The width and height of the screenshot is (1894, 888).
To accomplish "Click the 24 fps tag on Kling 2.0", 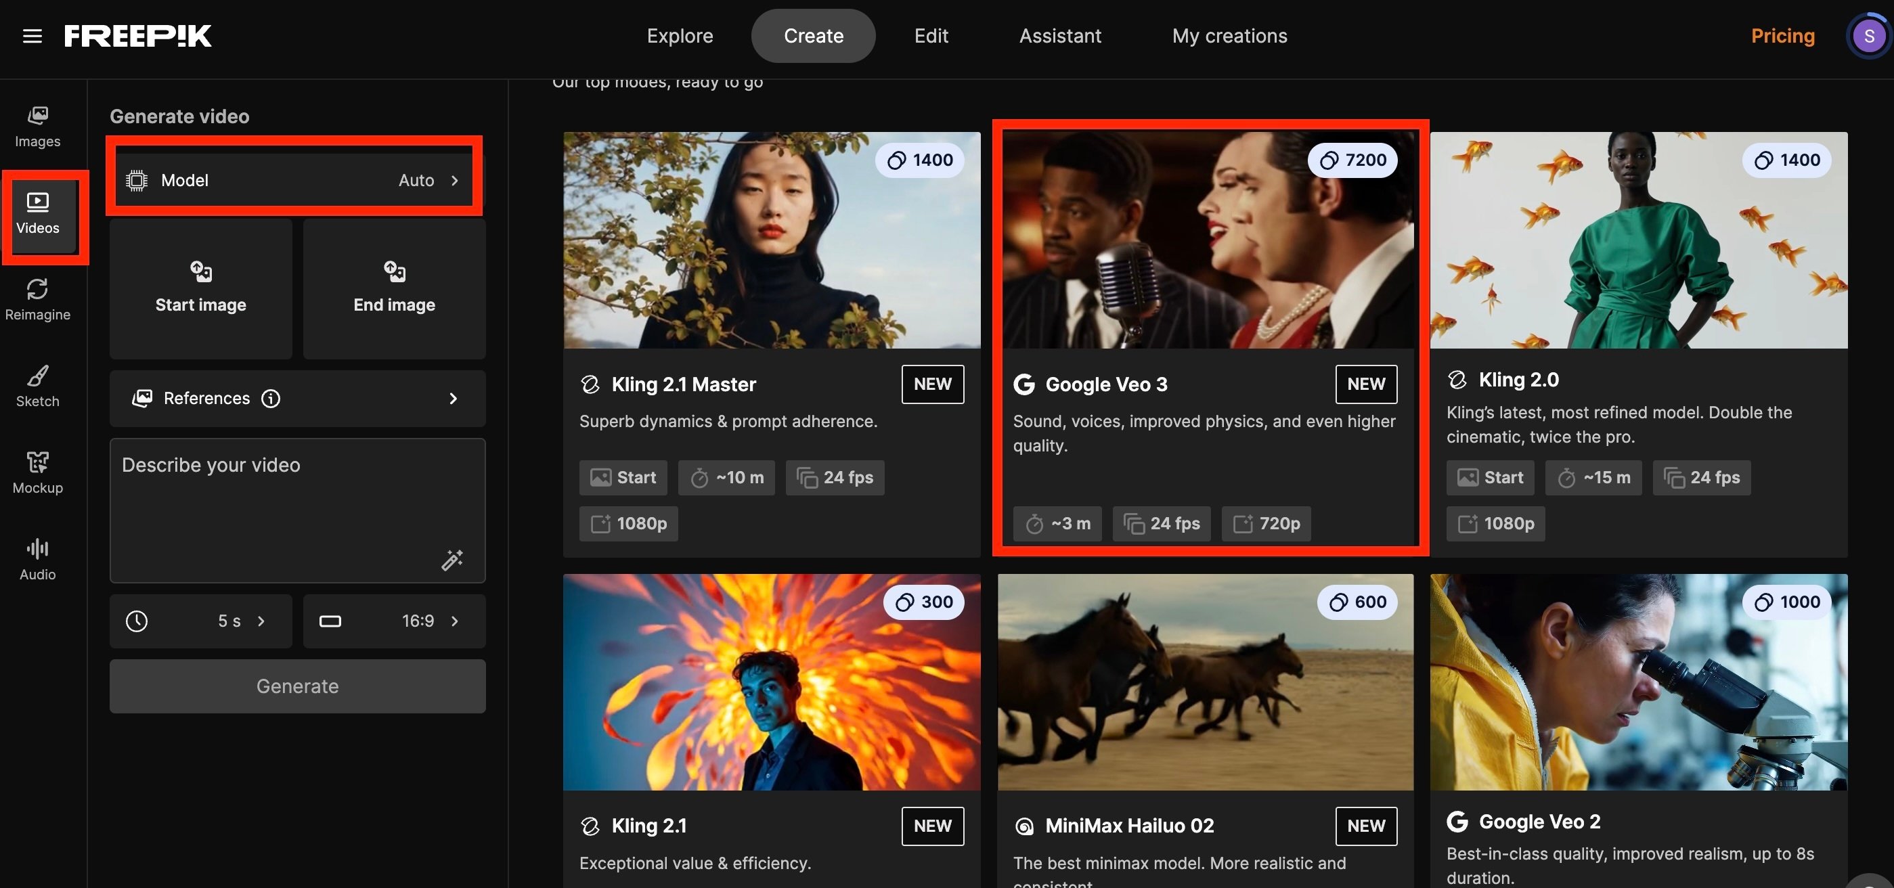I will [1701, 478].
